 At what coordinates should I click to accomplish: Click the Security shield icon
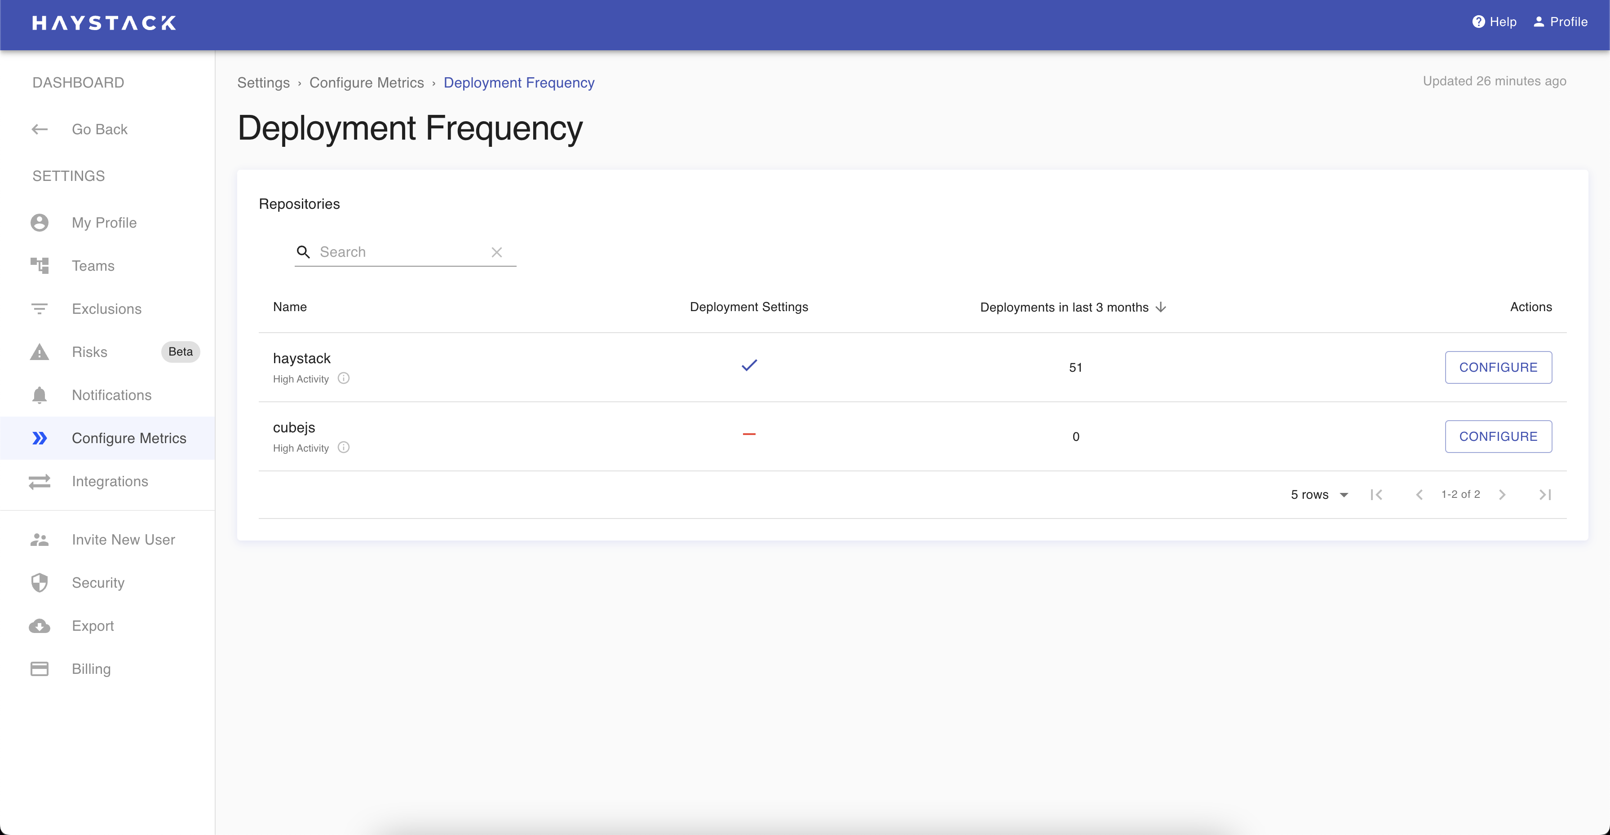[x=40, y=583]
